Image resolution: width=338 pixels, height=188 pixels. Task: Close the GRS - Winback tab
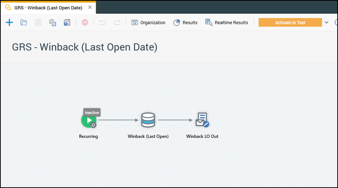(x=90, y=7)
